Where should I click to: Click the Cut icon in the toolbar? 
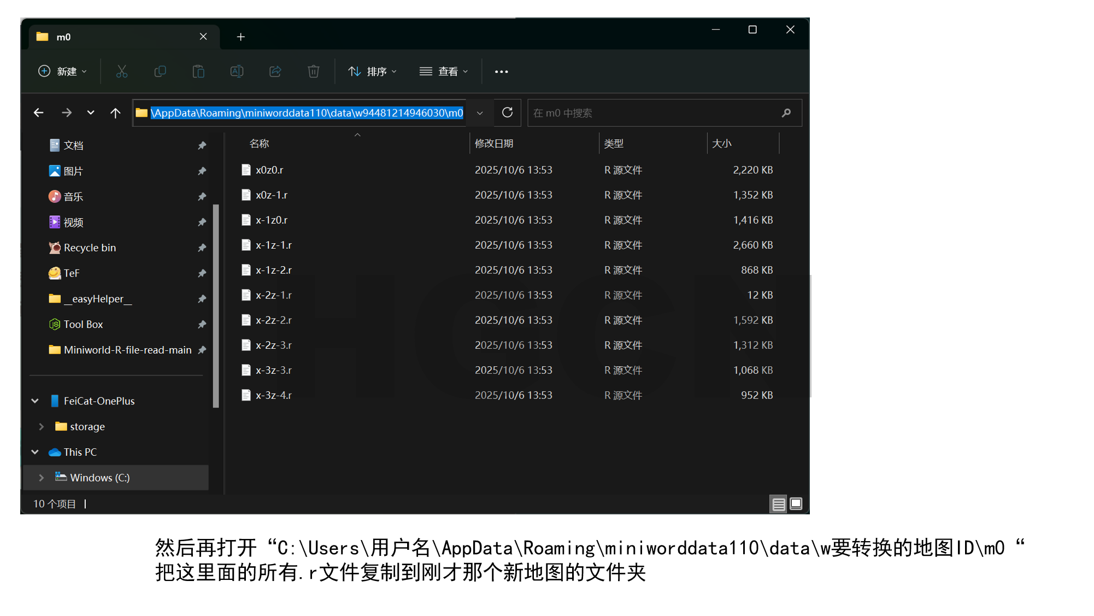122,71
